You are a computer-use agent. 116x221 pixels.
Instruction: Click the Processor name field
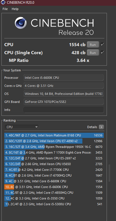coord(64,78)
